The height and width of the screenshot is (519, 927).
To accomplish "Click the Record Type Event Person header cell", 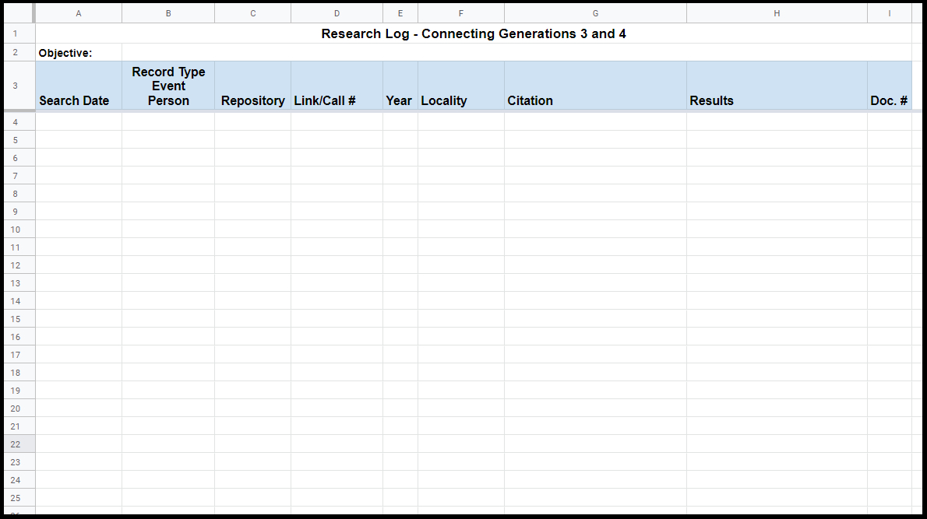I will 167,86.
